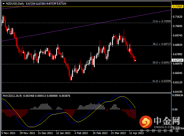Select the 21 Dec 2021 date label
The width and height of the screenshot is (184, 136).
tap(45, 133)
